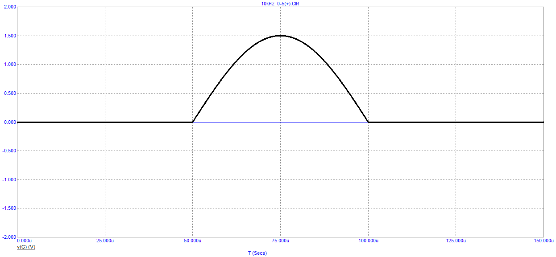Click the -1.000 y-axis value
Screen dimensions: 556x257
pos(9,179)
